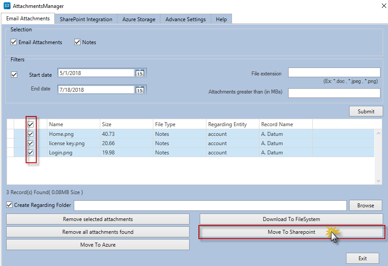Uncheck Create Regarding Folder option
This screenshot has width=388, height=266.
(10, 205)
